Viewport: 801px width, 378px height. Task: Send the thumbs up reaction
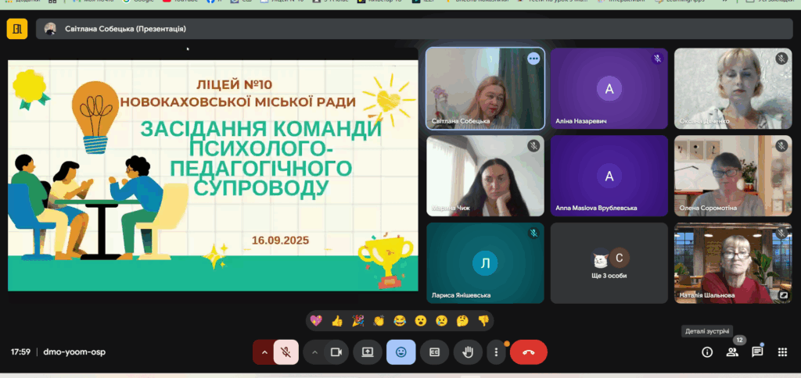tap(337, 320)
